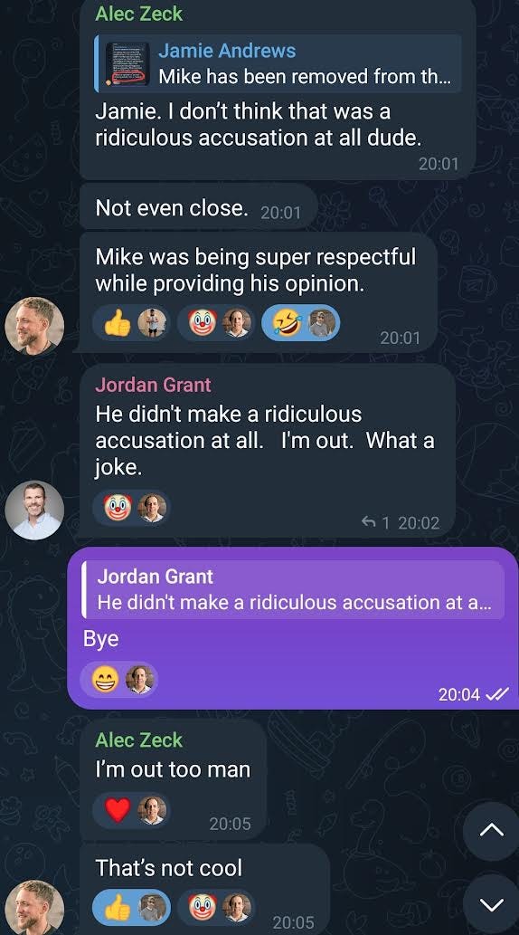Image resolution: width=519 pixels, height=935 pixels.
Task: Open the reply thread arrow showing 1 reply
Action: [x=375, y=523]
